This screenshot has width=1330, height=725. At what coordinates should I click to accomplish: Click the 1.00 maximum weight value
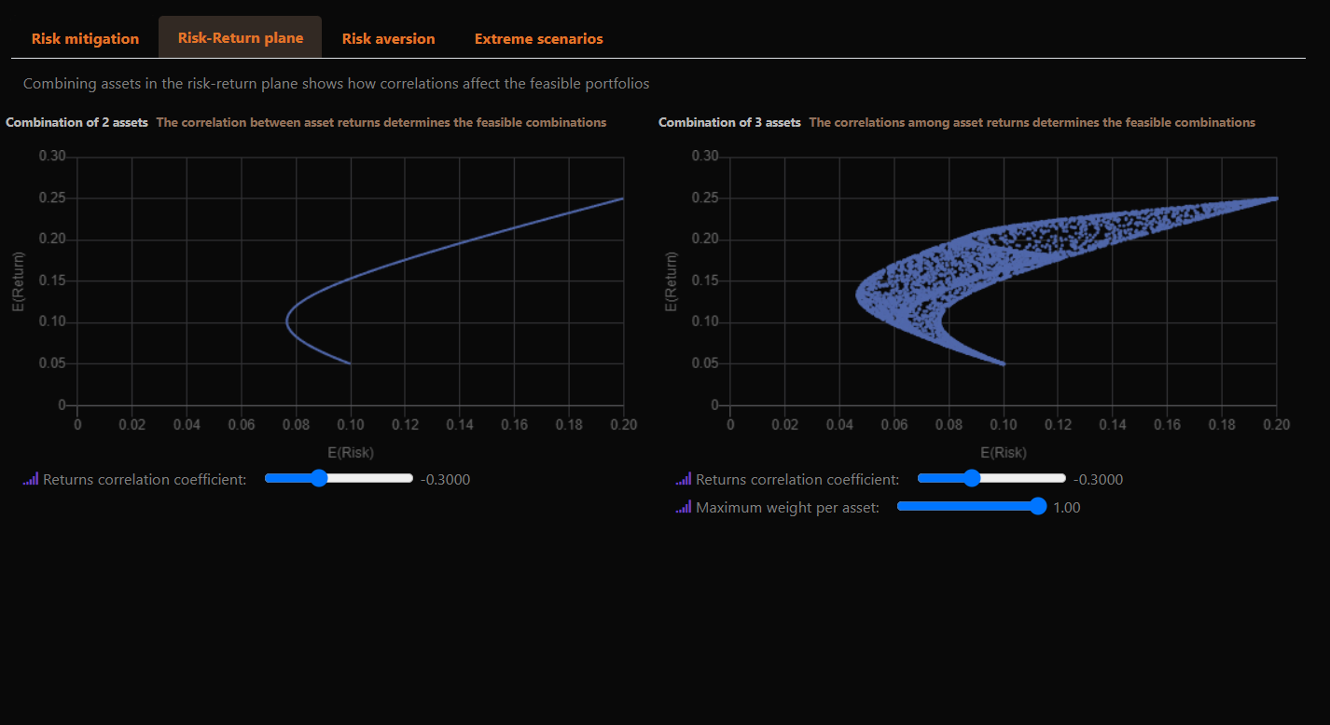pyautogui.click(x=1066, y=508)
